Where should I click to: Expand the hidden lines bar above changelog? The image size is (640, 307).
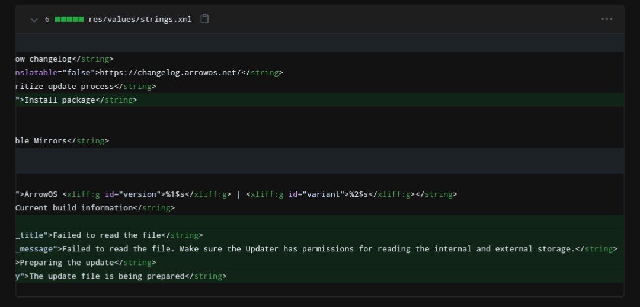(319, 43)
